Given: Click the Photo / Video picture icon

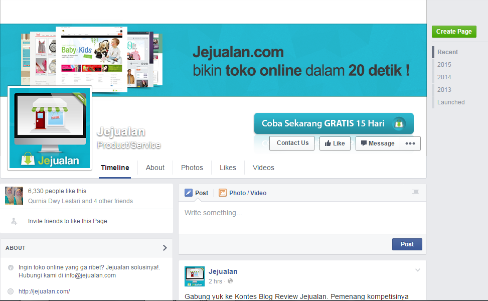Looking at the screenshot, I should [x=222, y=193].
